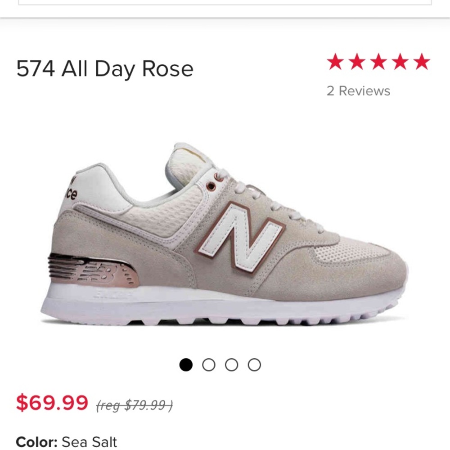Open the 2 Reviews link
The height and width of the screenshot is (450, 450).
[358, 92]
